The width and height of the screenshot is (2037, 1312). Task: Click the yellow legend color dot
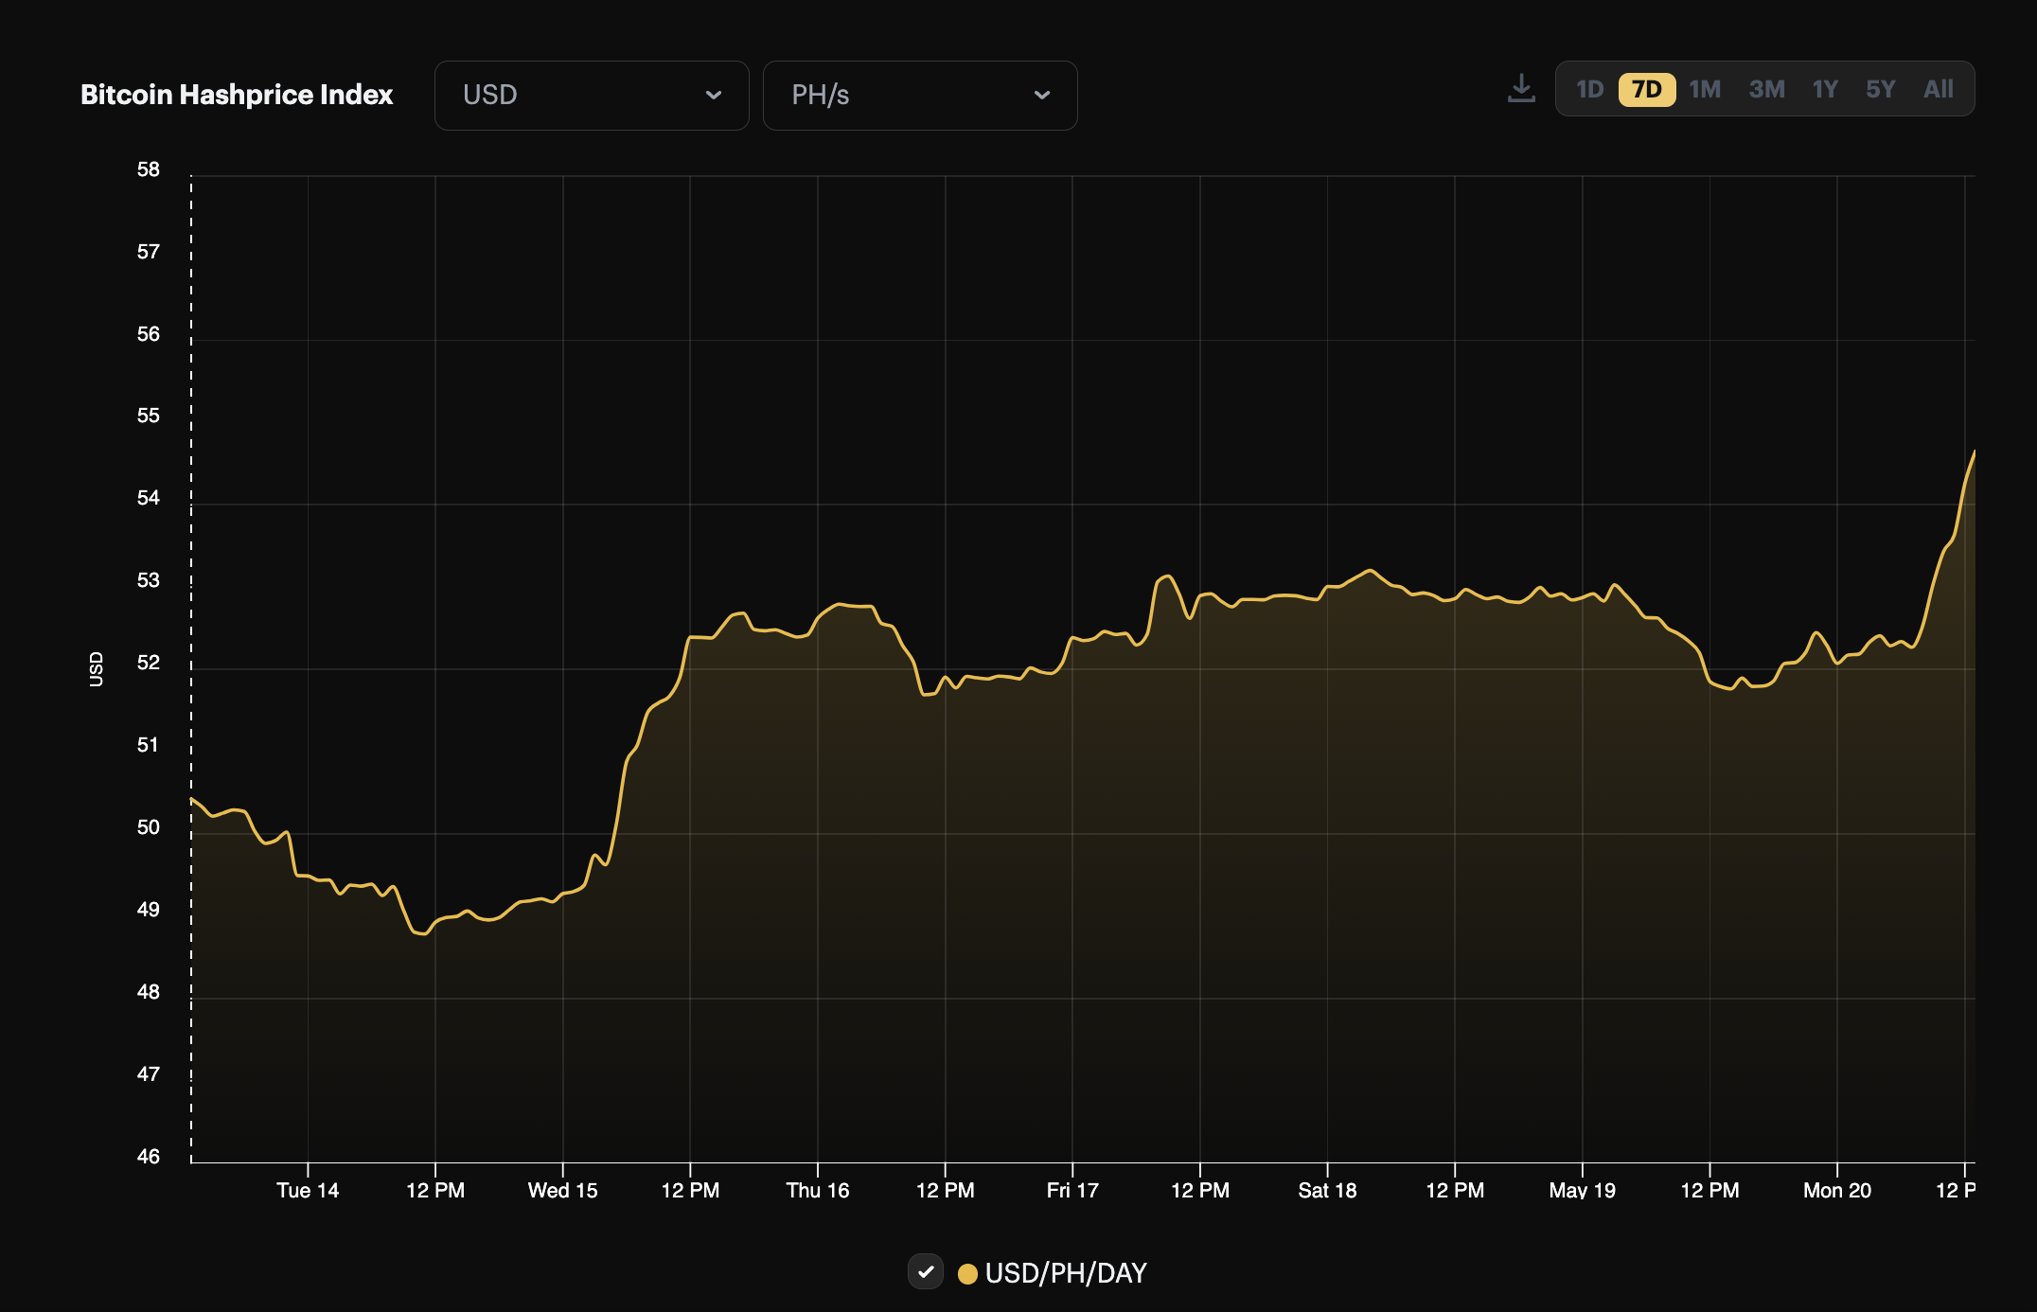click(967, 1273)
